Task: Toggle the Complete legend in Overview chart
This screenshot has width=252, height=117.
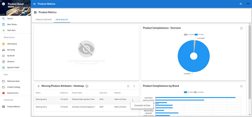Action: coord(199,35)
